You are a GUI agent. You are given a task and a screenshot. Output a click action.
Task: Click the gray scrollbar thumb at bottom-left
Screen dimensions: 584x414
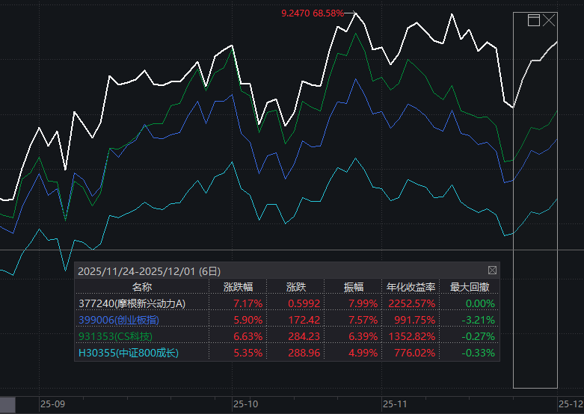pos(7,405)
